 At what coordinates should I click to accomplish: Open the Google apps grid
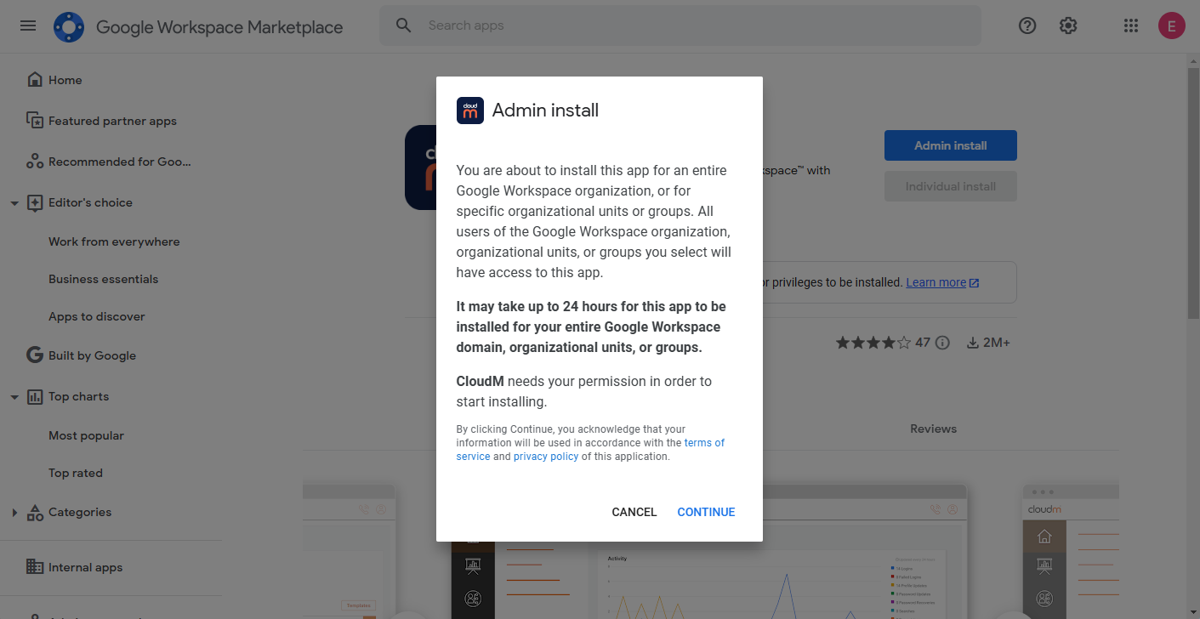point(1130,26)
